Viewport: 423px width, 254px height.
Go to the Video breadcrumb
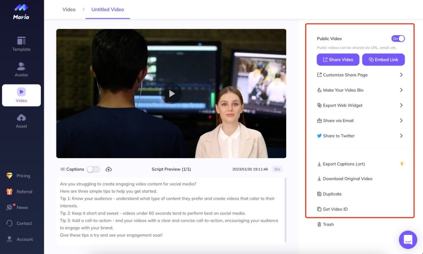pos(69,9)
